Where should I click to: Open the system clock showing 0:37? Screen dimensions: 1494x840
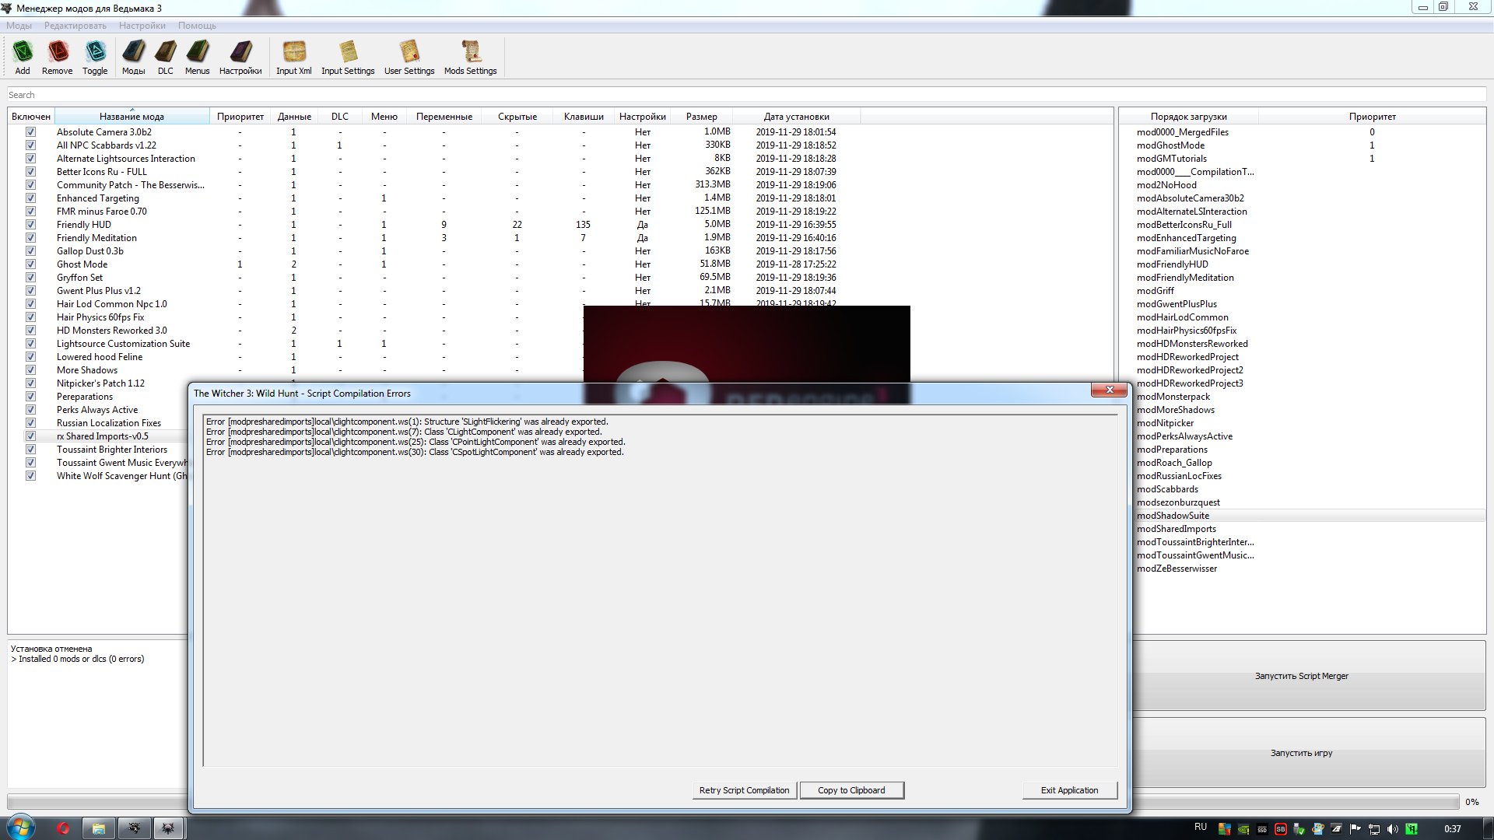point(1452,829)
